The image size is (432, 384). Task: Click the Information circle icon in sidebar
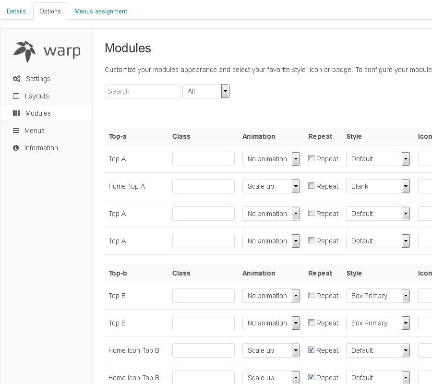coord(16,148)
